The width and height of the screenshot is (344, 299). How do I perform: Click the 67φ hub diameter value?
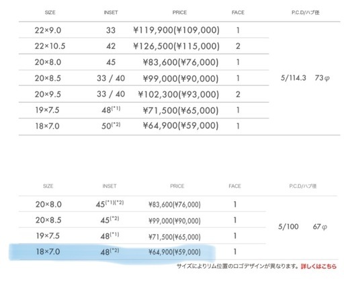(320, 227)
